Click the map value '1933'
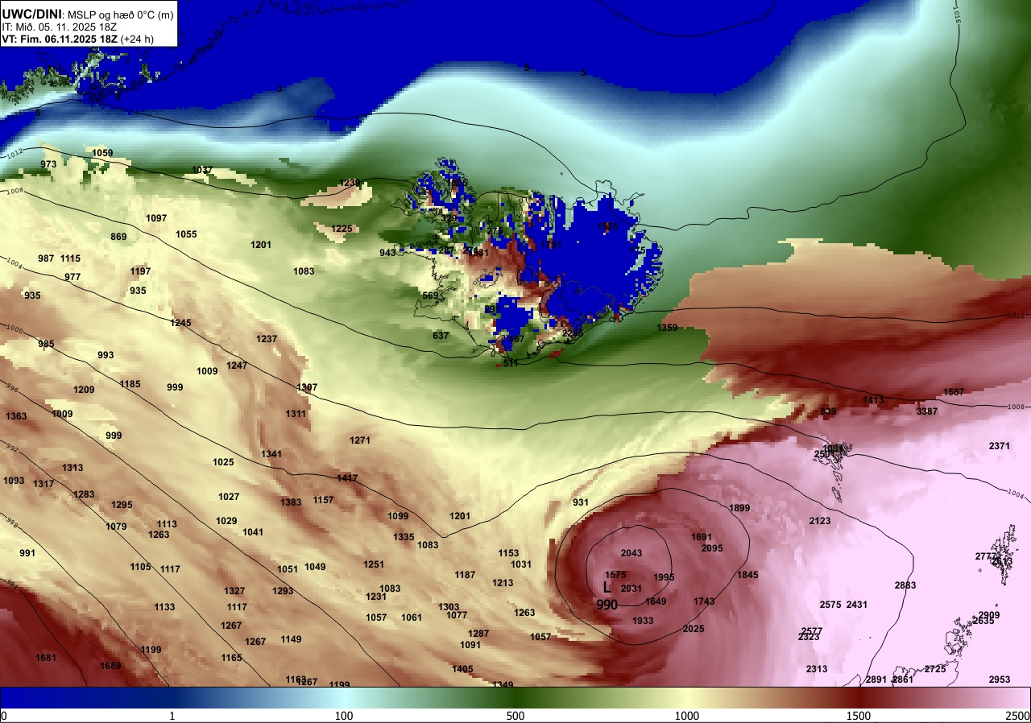Viewport: 1031px width, 723px height. (643, 621)
